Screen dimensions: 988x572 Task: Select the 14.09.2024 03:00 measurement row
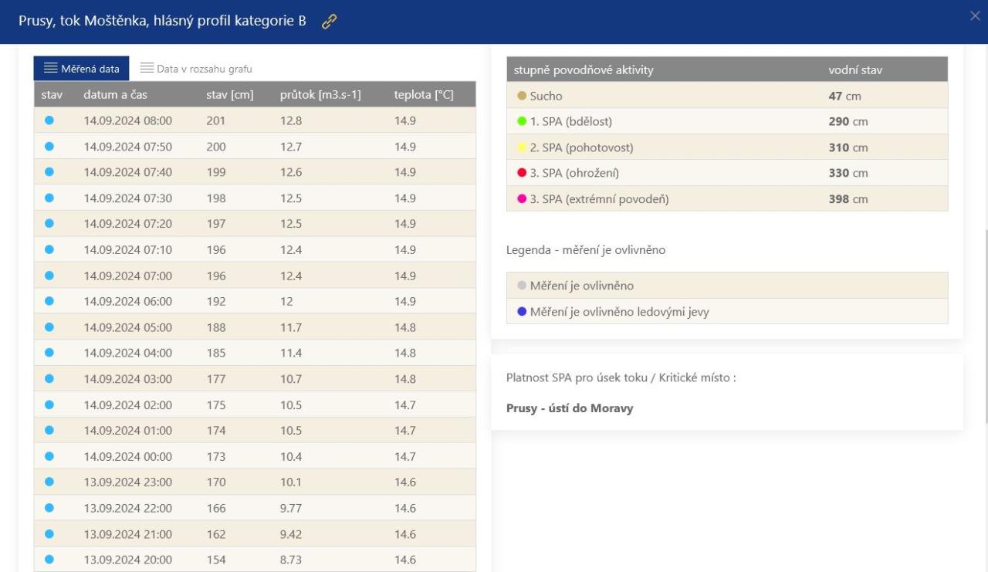coord(255,378)
